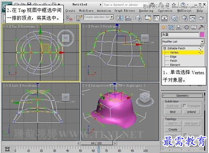The height and width of the screenshot is (153, 209).
Task: Switch to the Motion command panel
Action: click(187, 27)
